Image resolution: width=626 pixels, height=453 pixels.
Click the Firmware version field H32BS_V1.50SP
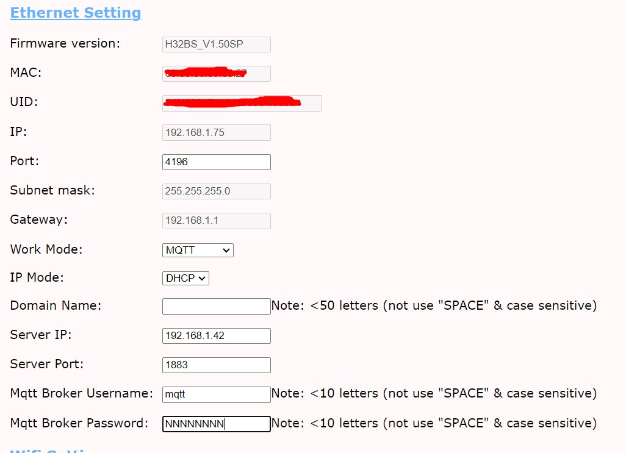(x=216, y=45)
